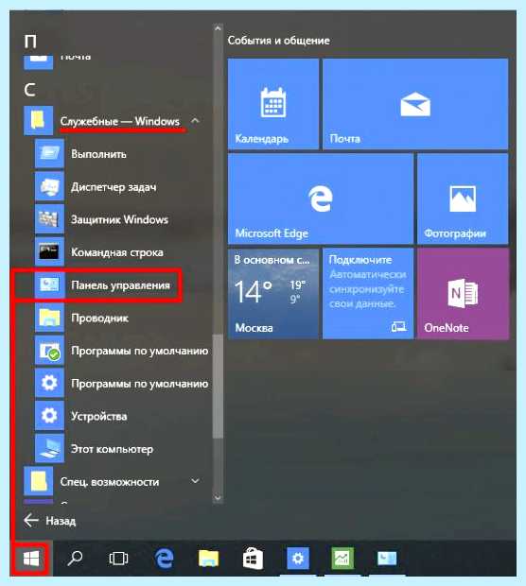Open taskbar search magnifier icon
Image resolution: width=526 pixels, height=586 pixels.
tap(75, 559)
